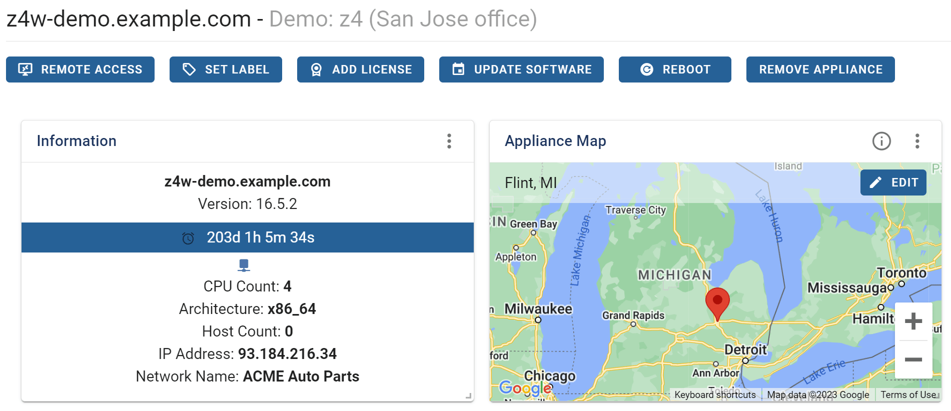Open the Appliance Map three-dot menu
Image resolution: width=951 pixels, height=411 pixels.
pyautogui.click(x=917, y=141)
